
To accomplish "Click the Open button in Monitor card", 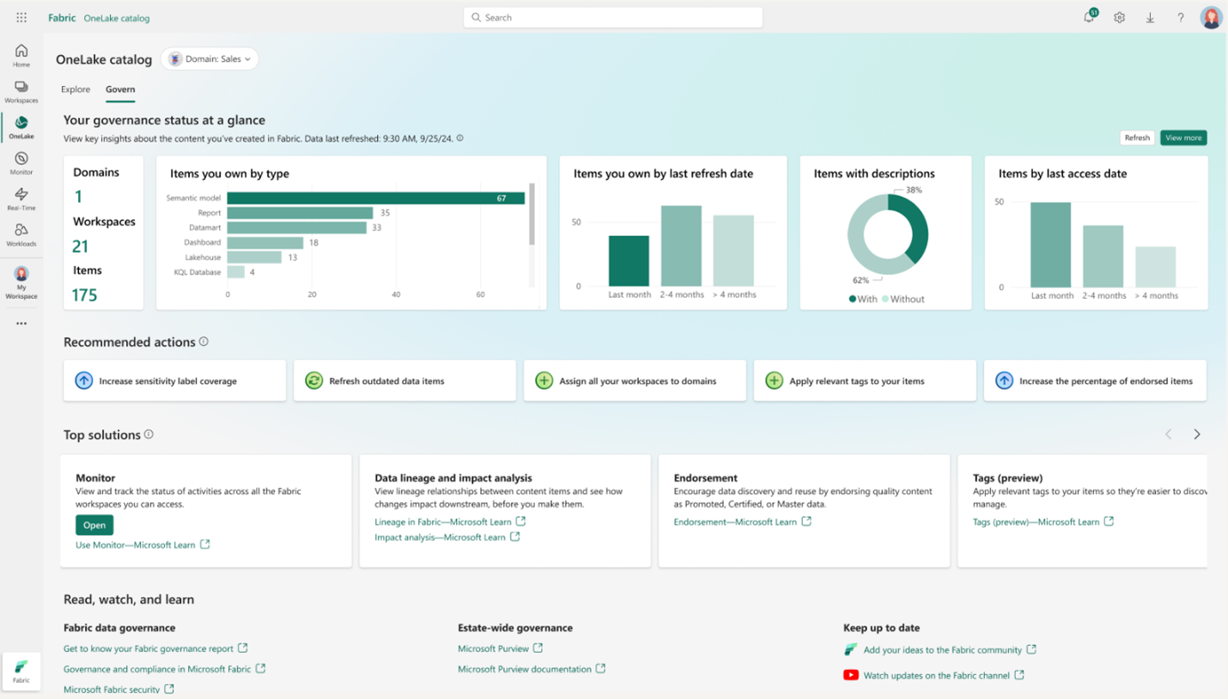I will coord(94,525).
